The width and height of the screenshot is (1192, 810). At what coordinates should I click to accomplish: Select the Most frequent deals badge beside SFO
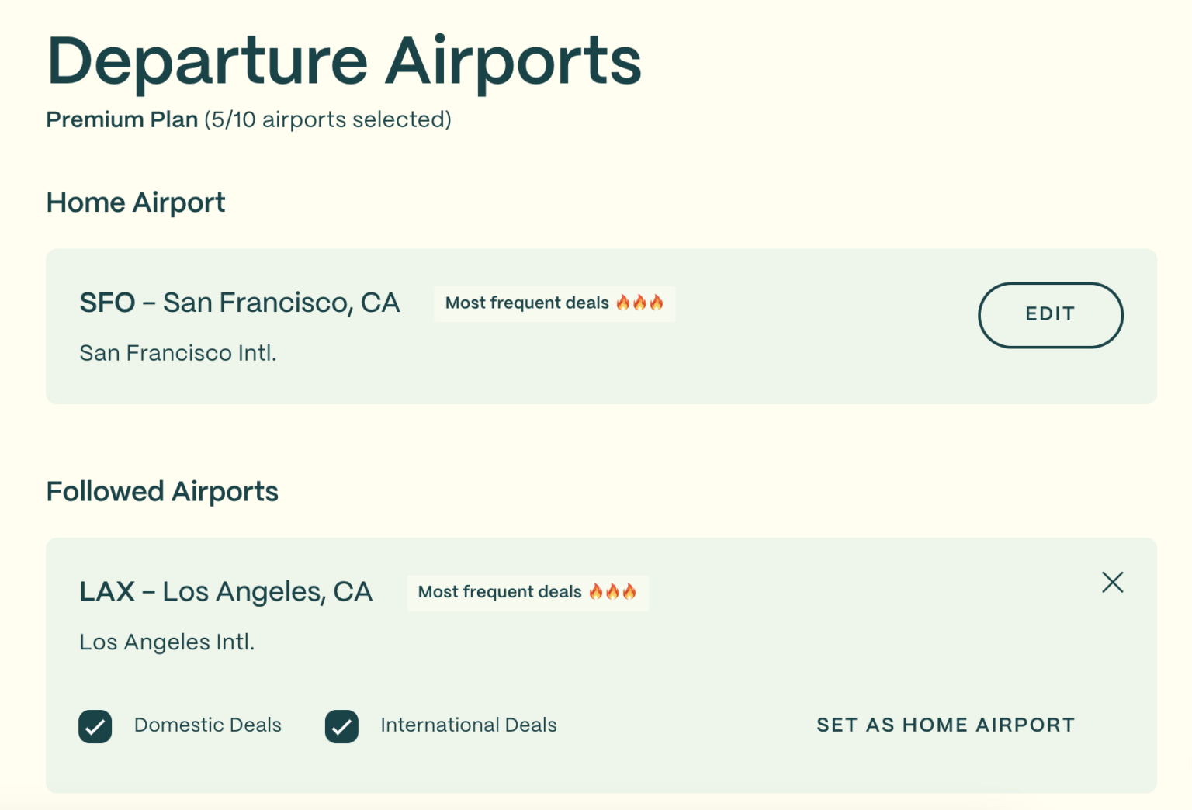(554, 303)
